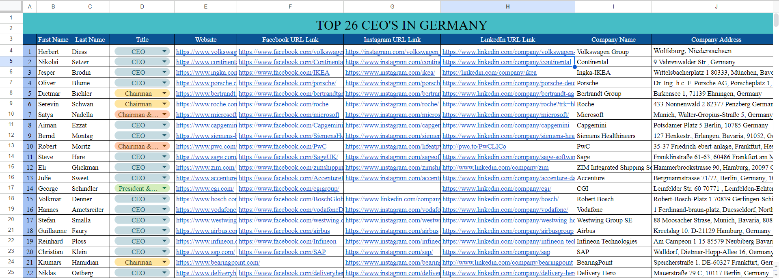The image size is (779, 278).
Task: Click the vertical scrollbar thumb
Action: [x=776, y=19]
